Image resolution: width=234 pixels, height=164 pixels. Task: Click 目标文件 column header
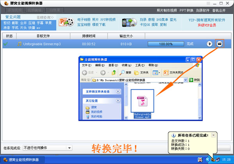tap(43, 36)
